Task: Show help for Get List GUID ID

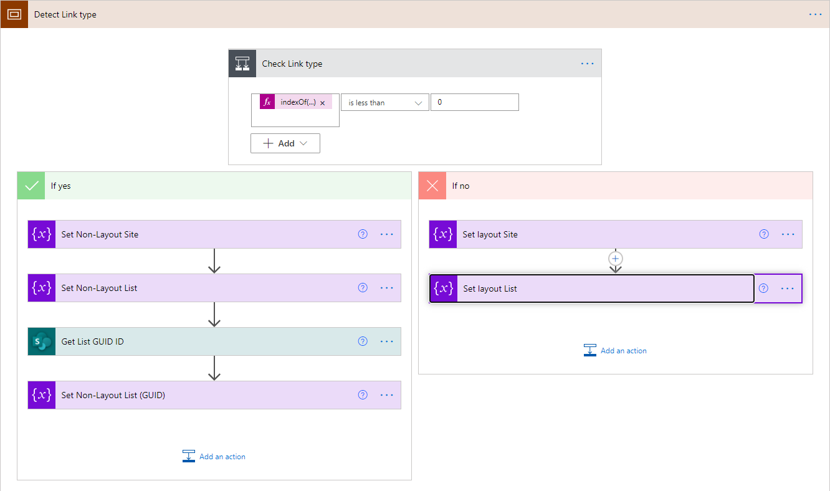Action: (363, 341)
